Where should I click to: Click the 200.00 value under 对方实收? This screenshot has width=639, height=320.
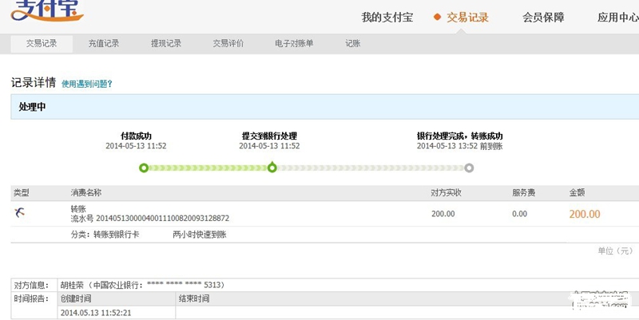point(443,214)
